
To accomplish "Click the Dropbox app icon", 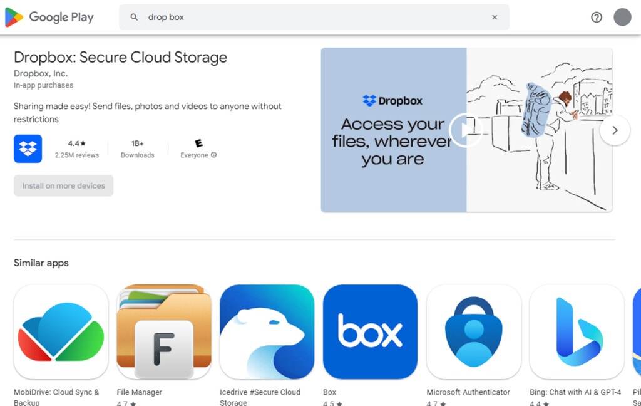I will 28,148.
